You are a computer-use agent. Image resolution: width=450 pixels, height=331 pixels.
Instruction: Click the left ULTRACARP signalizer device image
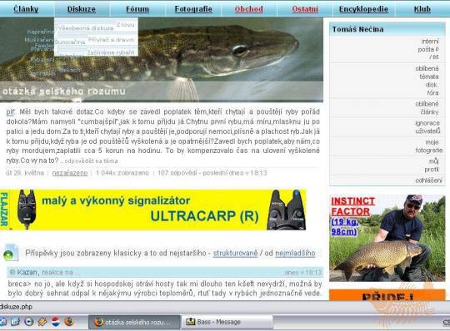(27, 209)
